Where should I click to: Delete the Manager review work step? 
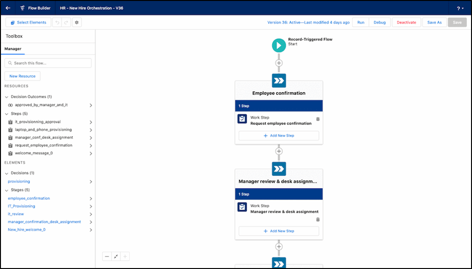[318, 219]
